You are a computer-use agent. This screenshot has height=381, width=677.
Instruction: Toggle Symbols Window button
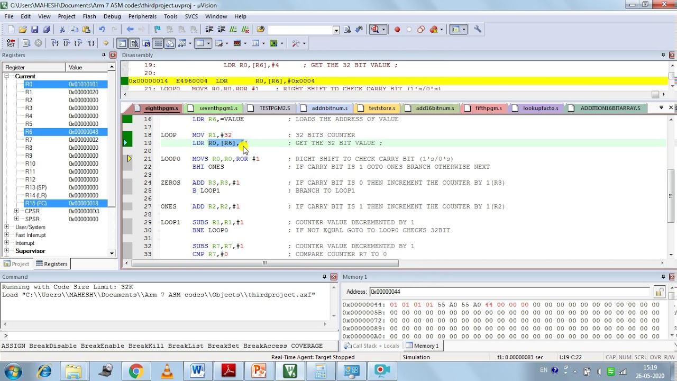146,43
